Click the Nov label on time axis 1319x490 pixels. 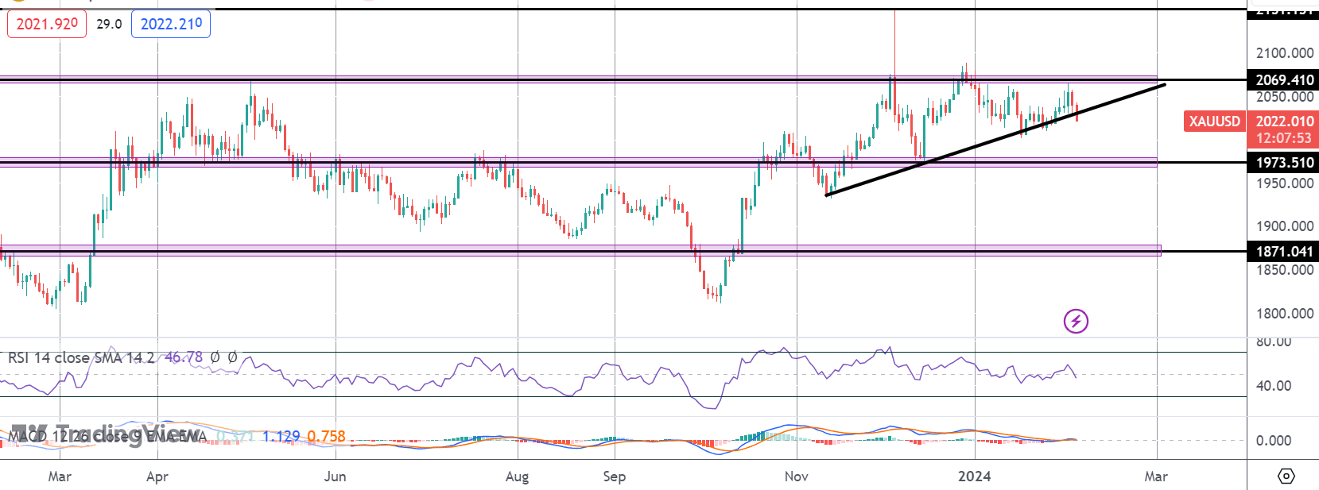(796, 476)
